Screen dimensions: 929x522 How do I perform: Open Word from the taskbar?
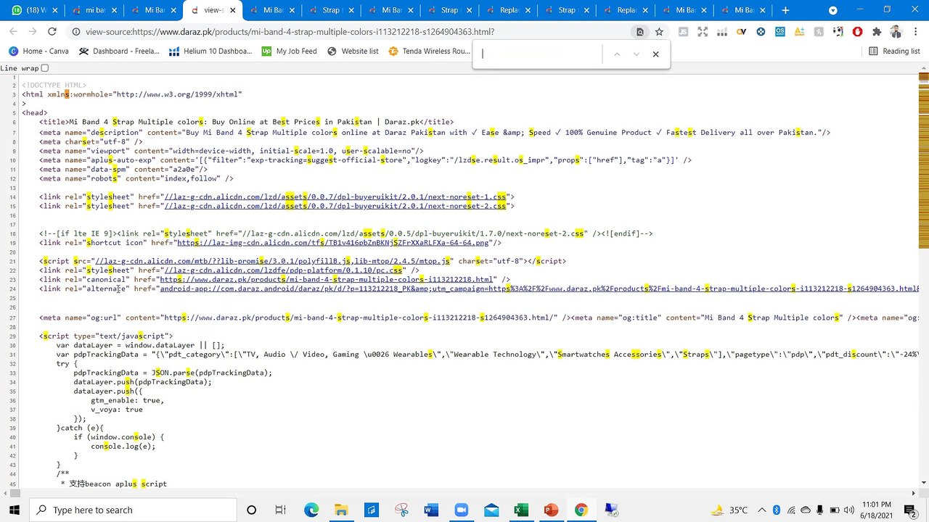tap(430, 510)
